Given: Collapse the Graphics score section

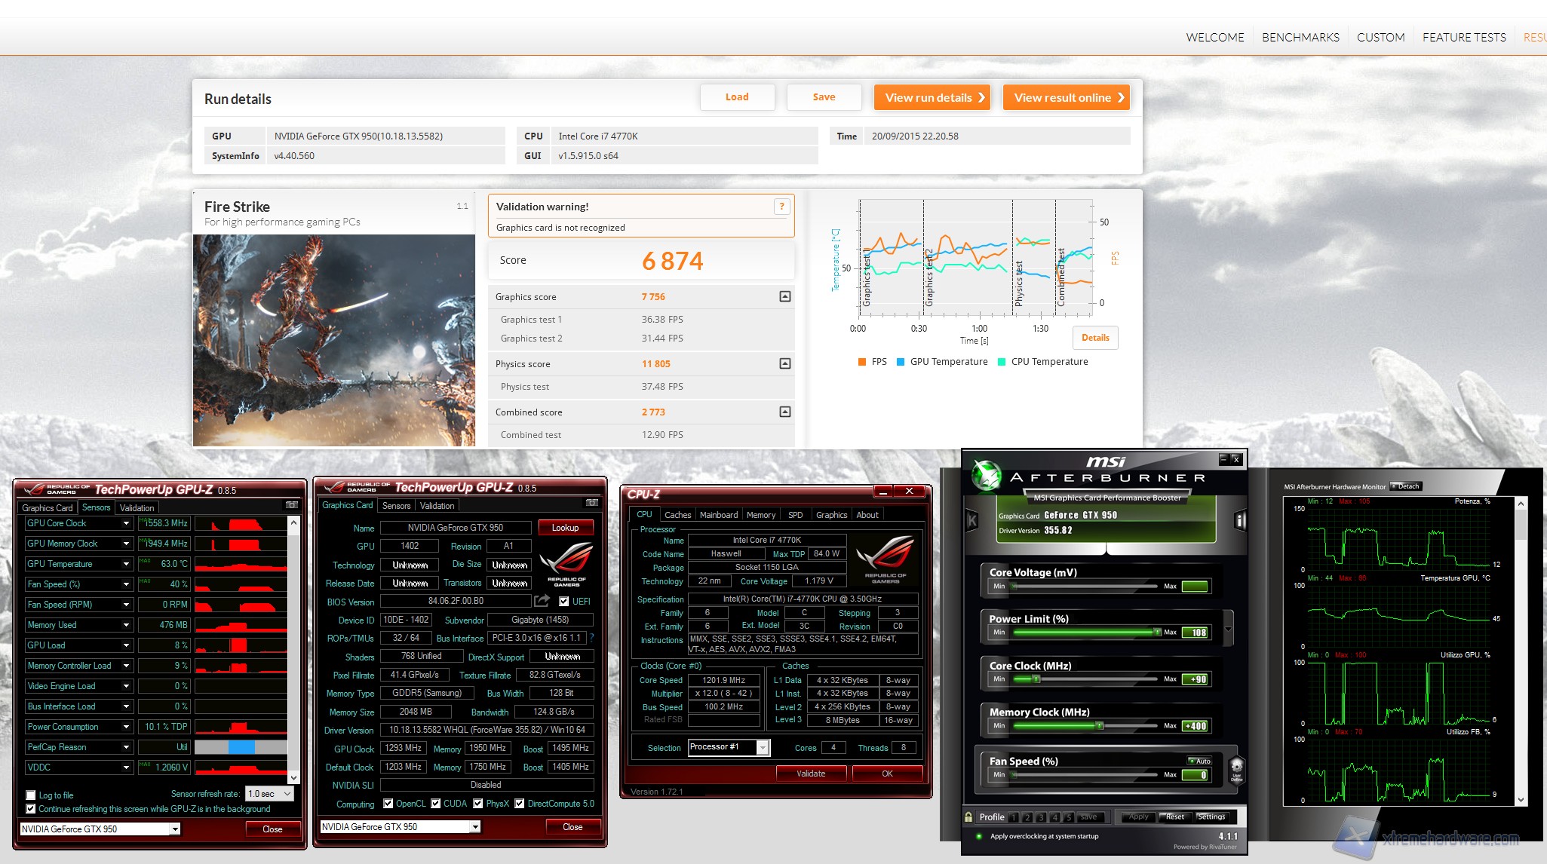Looking at the screenshot, I should click(x=784, y=296).
